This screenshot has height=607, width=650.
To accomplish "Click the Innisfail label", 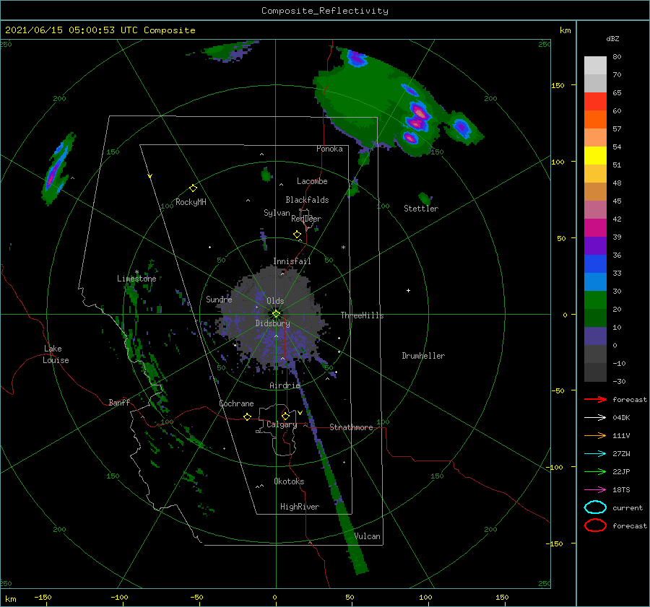I will point(292,261).
